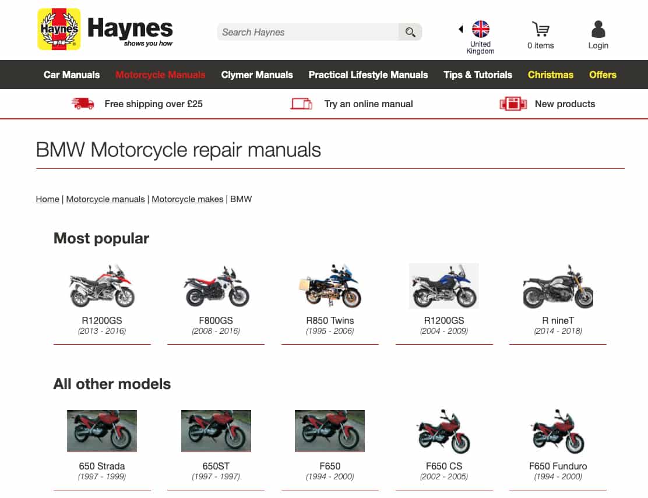Click the Haynes logo badge
Viewport: 648px width, 498px height.
[59, 29]
